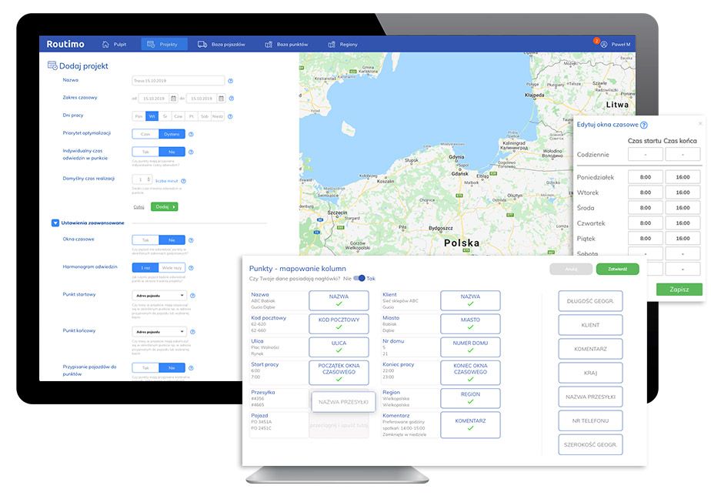Screen dimensions: 711x499
Task: Click the green Dodaj button
Action: click(165, 207)
